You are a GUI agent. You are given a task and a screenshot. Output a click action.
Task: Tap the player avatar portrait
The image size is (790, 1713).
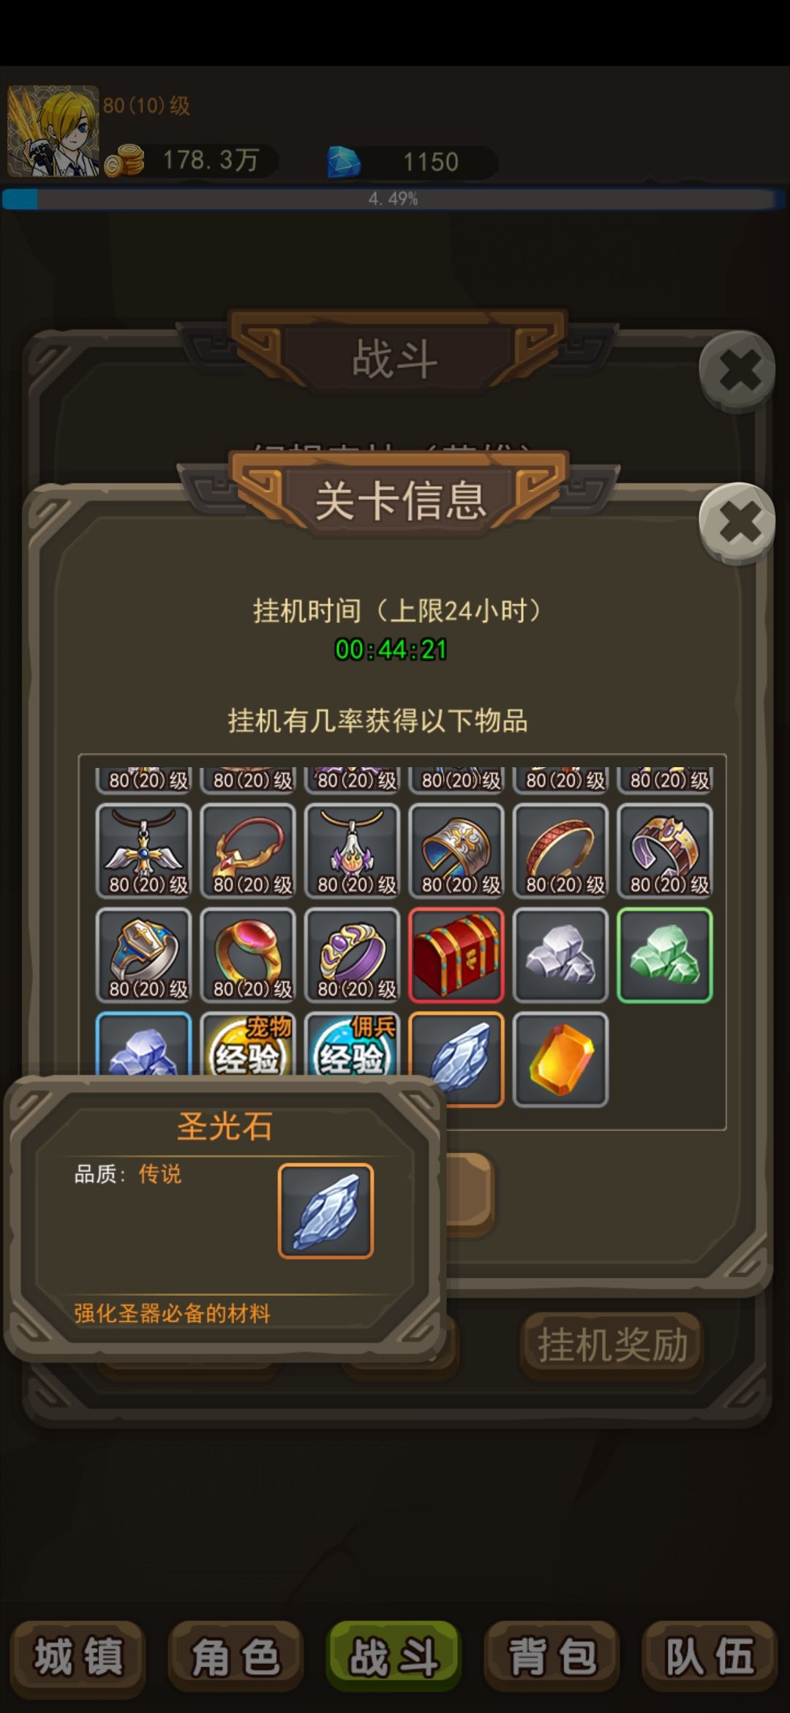pyautogui.click(x=53, y=131)
